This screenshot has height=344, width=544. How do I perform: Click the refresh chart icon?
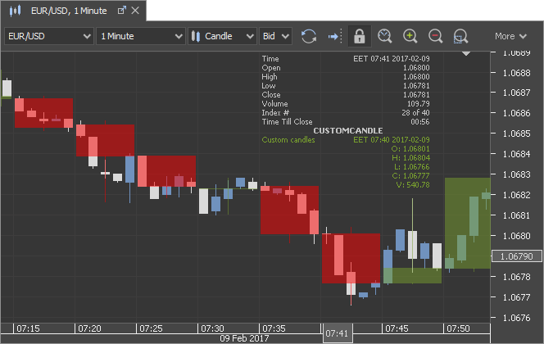pyautogui.click(x=309, y=36)
